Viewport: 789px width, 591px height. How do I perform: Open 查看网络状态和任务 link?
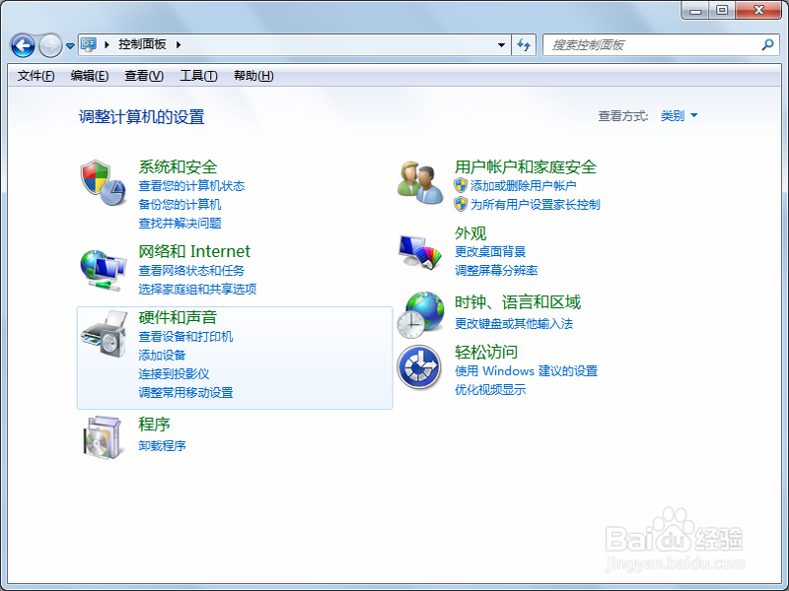click(191, 270)
